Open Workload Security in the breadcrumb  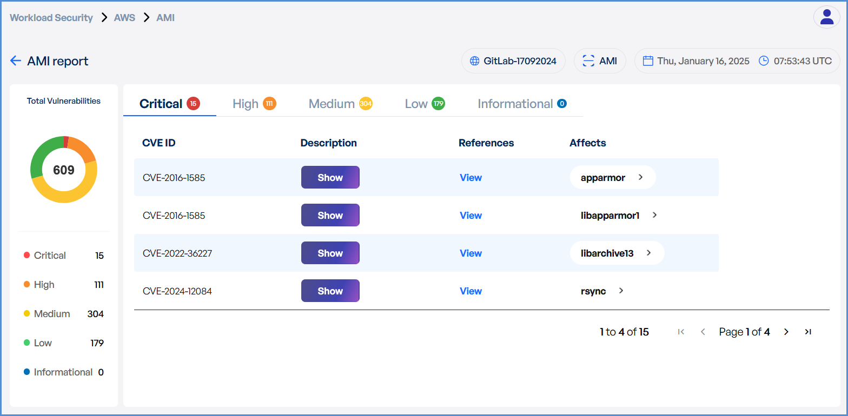[x=51, y=18]
